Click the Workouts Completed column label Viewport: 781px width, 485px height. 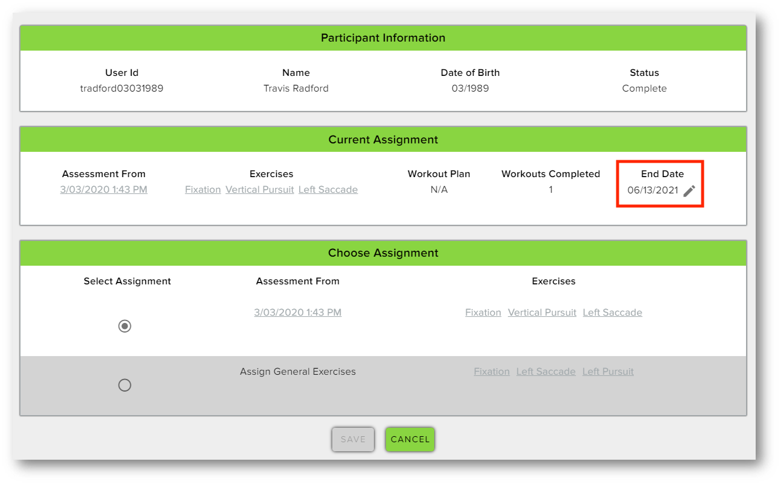click(x=551, y=174)
